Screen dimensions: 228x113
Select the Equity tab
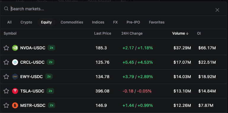(46, 22)
